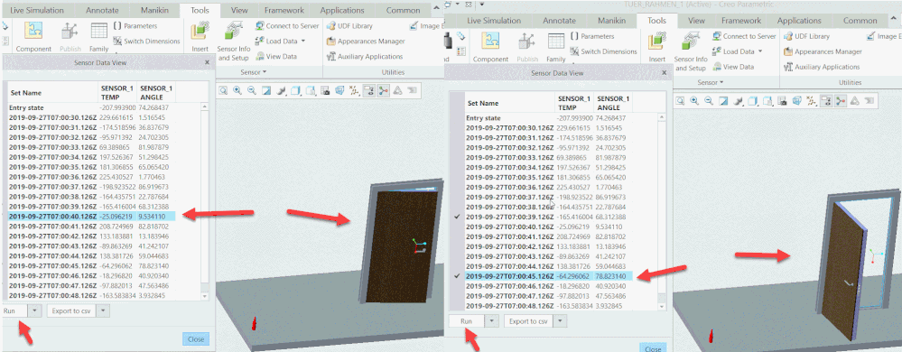
Task: Expand Sensor group arrow in left ribbon
Action: click(265, 72)
